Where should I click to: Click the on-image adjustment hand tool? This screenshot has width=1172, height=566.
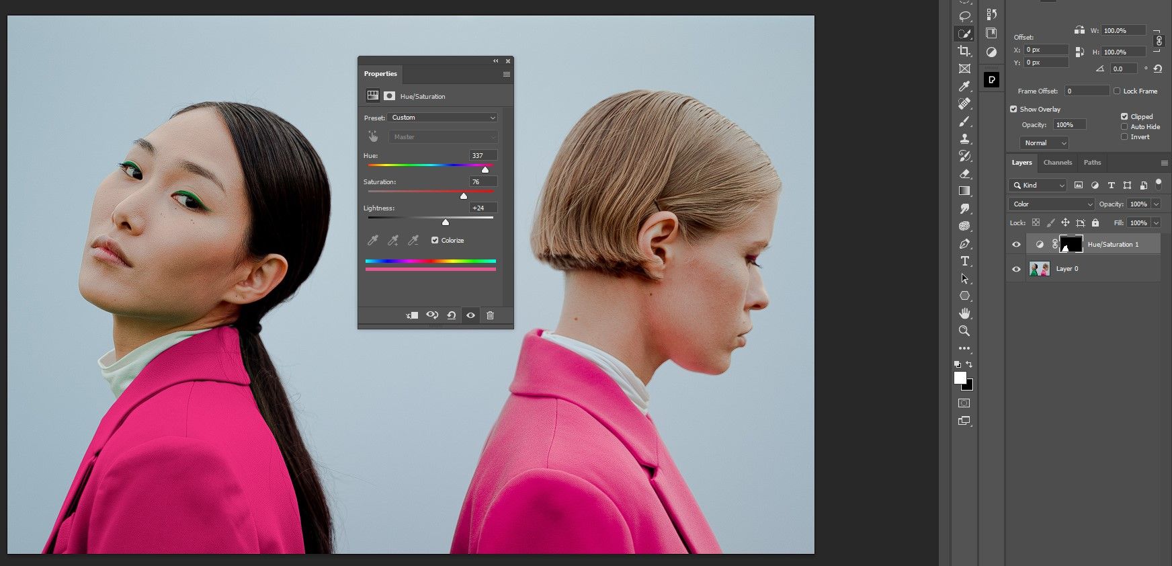pyautogui.click(x=373, y=136)
